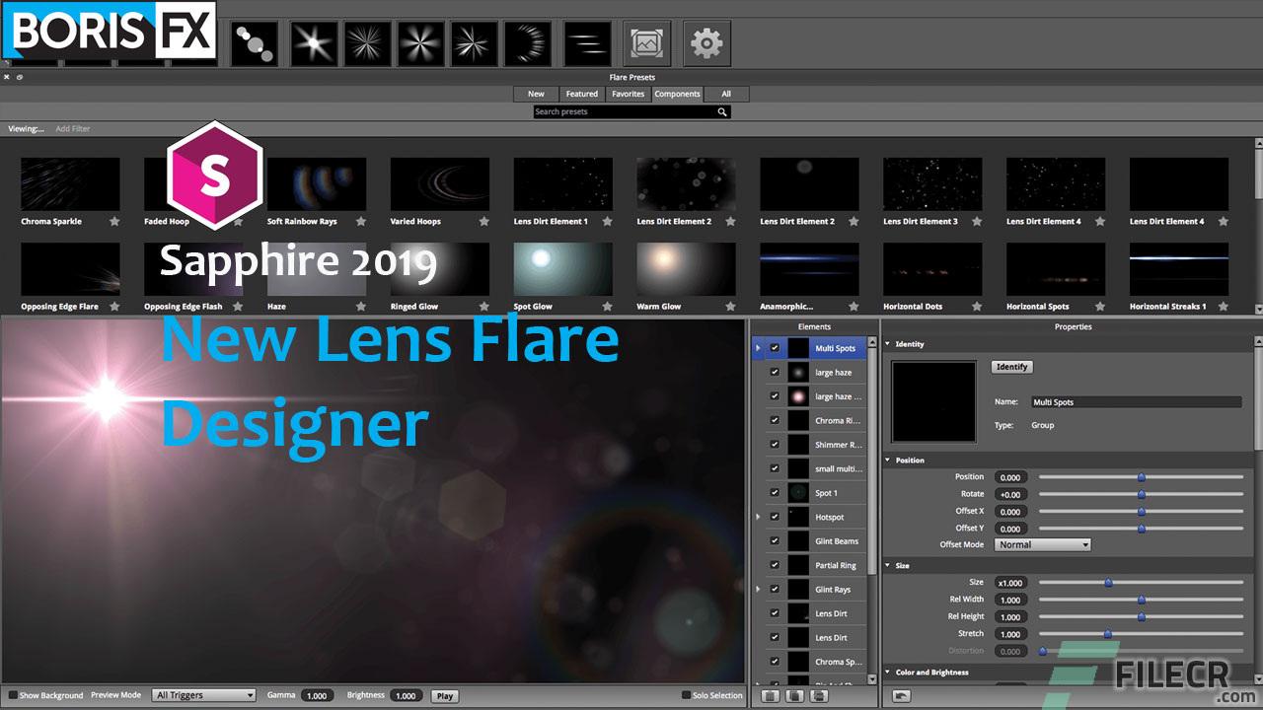Open the settings gear in the toolbar
The height and width of the screenshot is (710, 1263).
[706, 42]
